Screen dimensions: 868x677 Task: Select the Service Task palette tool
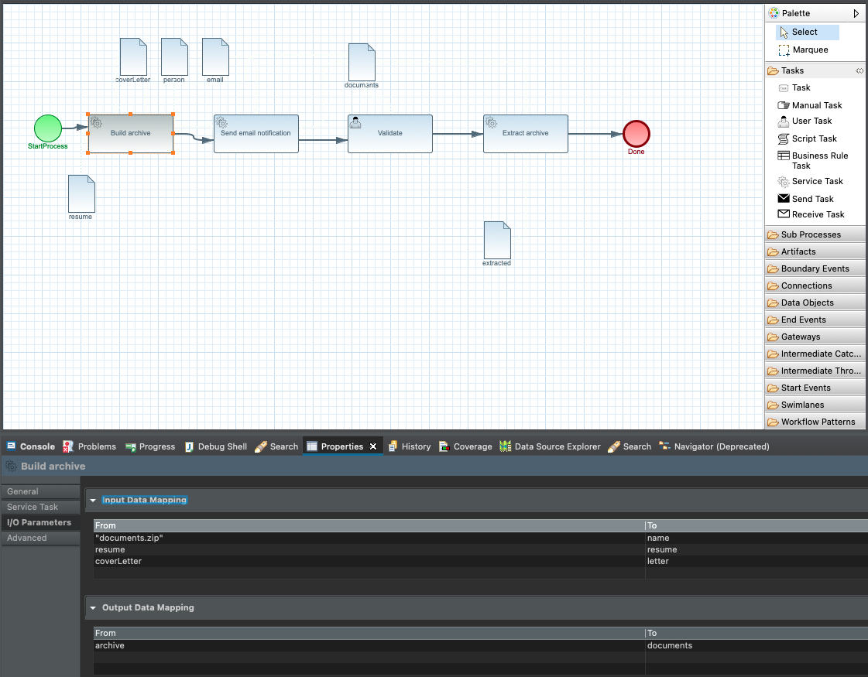[816, 181]
